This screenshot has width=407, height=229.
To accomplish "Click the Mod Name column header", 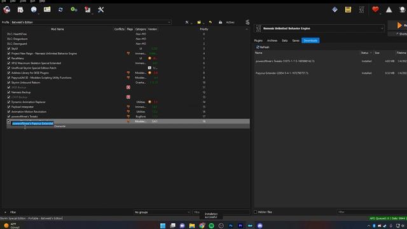I will point(57,29).
